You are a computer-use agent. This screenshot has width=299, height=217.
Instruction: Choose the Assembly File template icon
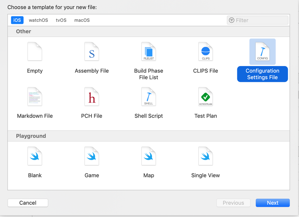pos(92,52)
